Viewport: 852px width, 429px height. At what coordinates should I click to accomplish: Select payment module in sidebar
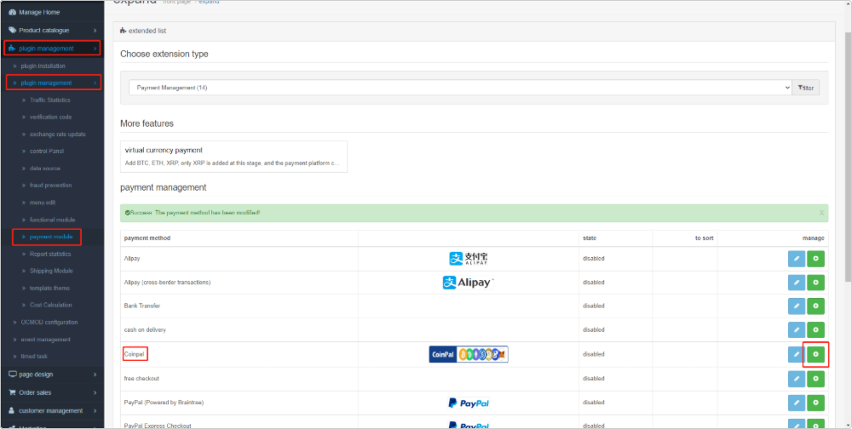pos(51,237)
